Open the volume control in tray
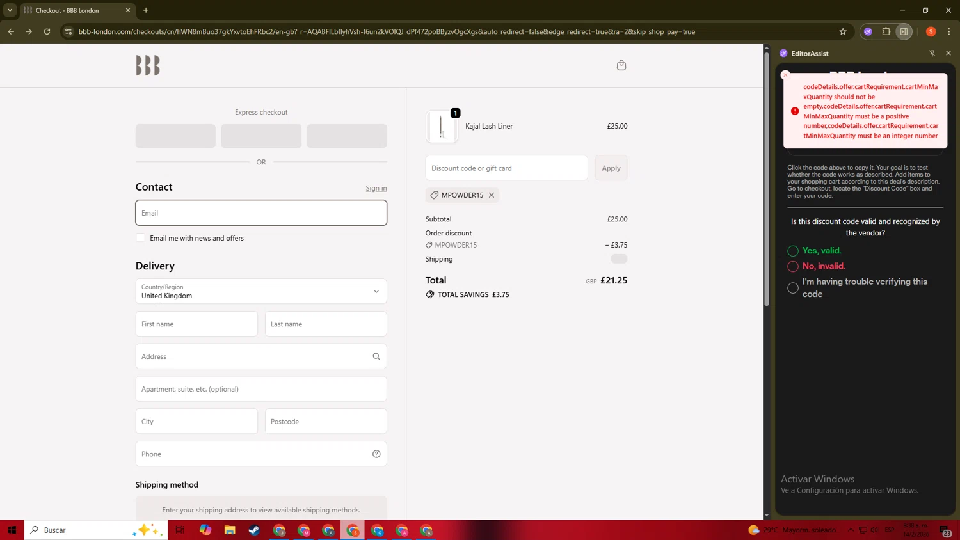This screenshot has width=960, height=540. point(875,530)
